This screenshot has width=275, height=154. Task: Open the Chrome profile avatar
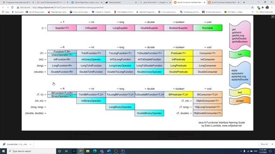coord(267,8)
